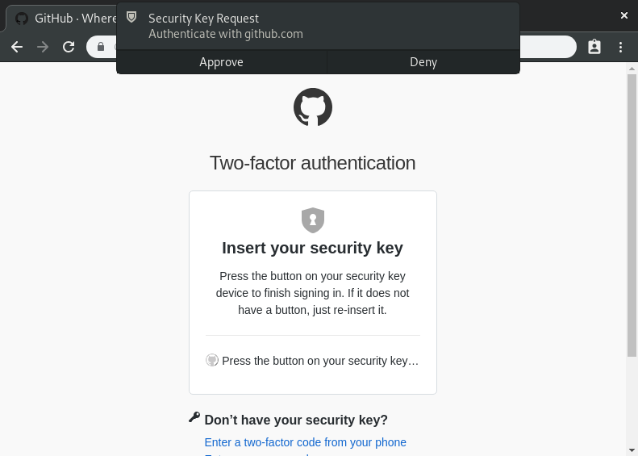This screenshot has width=638, height=456.
Task: Select the GitHub browser tab
Action: click(65, 18)
